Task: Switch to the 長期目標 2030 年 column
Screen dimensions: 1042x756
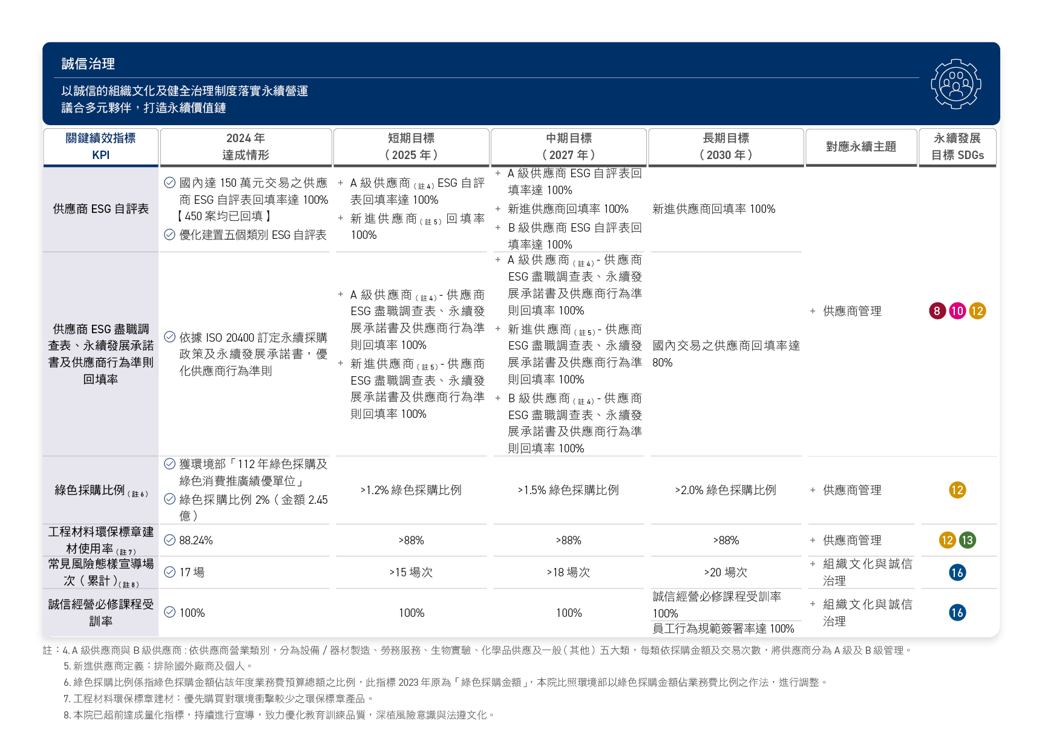Action: (x=726, y=146)
